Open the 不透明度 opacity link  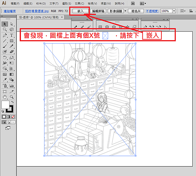152,11
